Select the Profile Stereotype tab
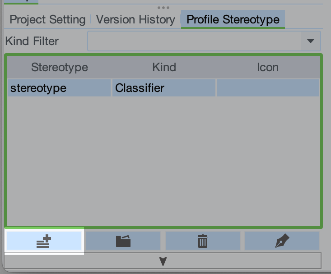The width and height of the screenshot is (331, 274). (233, 20)
